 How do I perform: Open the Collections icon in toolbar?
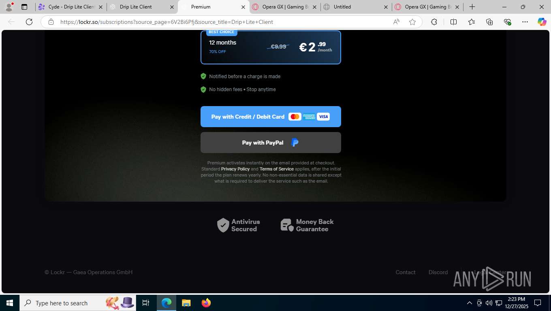(489, 22)
